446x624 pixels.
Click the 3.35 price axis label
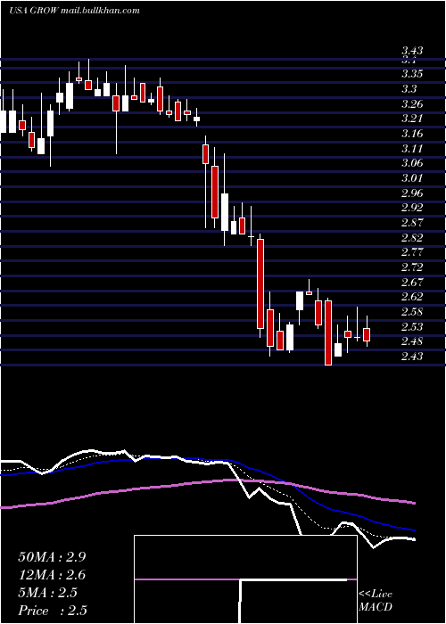[x=412, y=74]
